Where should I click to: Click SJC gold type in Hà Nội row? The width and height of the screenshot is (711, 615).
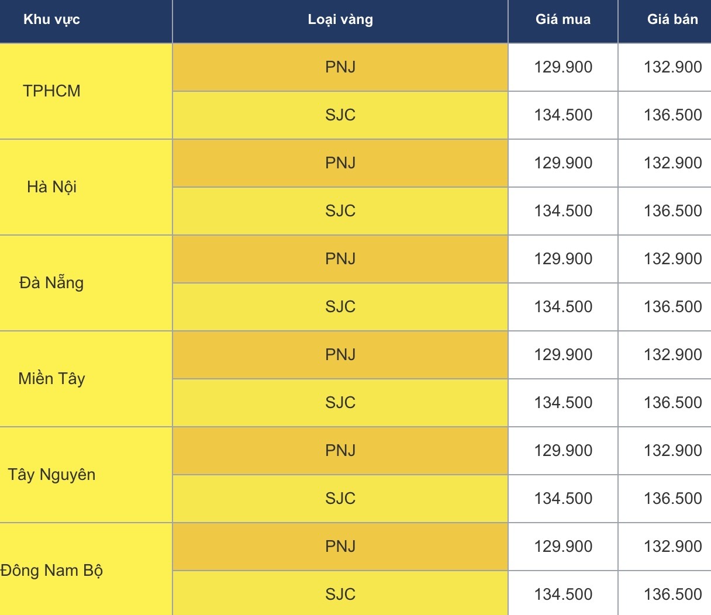point(340,211)
